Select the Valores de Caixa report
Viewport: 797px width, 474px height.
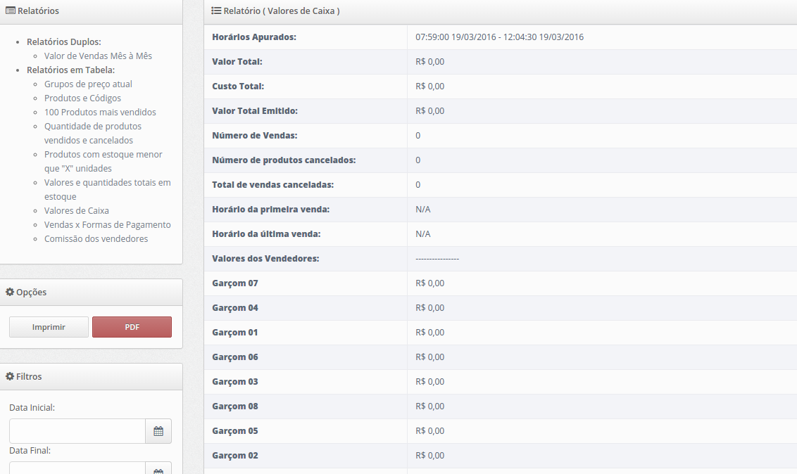coord(76,210)
